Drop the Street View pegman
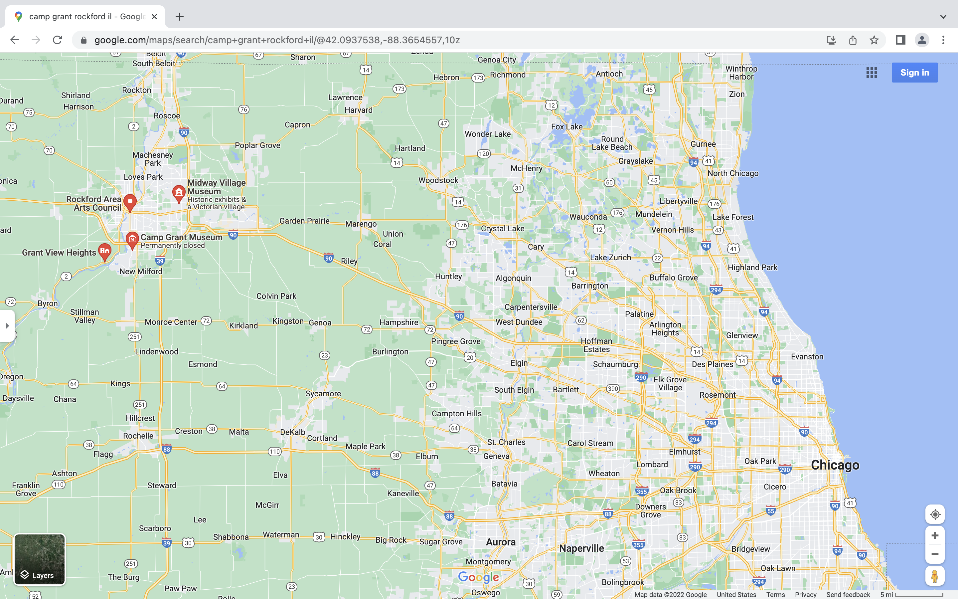 [x=935, y=576]
